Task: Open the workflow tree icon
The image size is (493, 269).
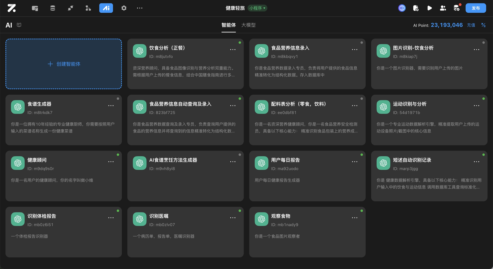Action: tap(88, 8)
